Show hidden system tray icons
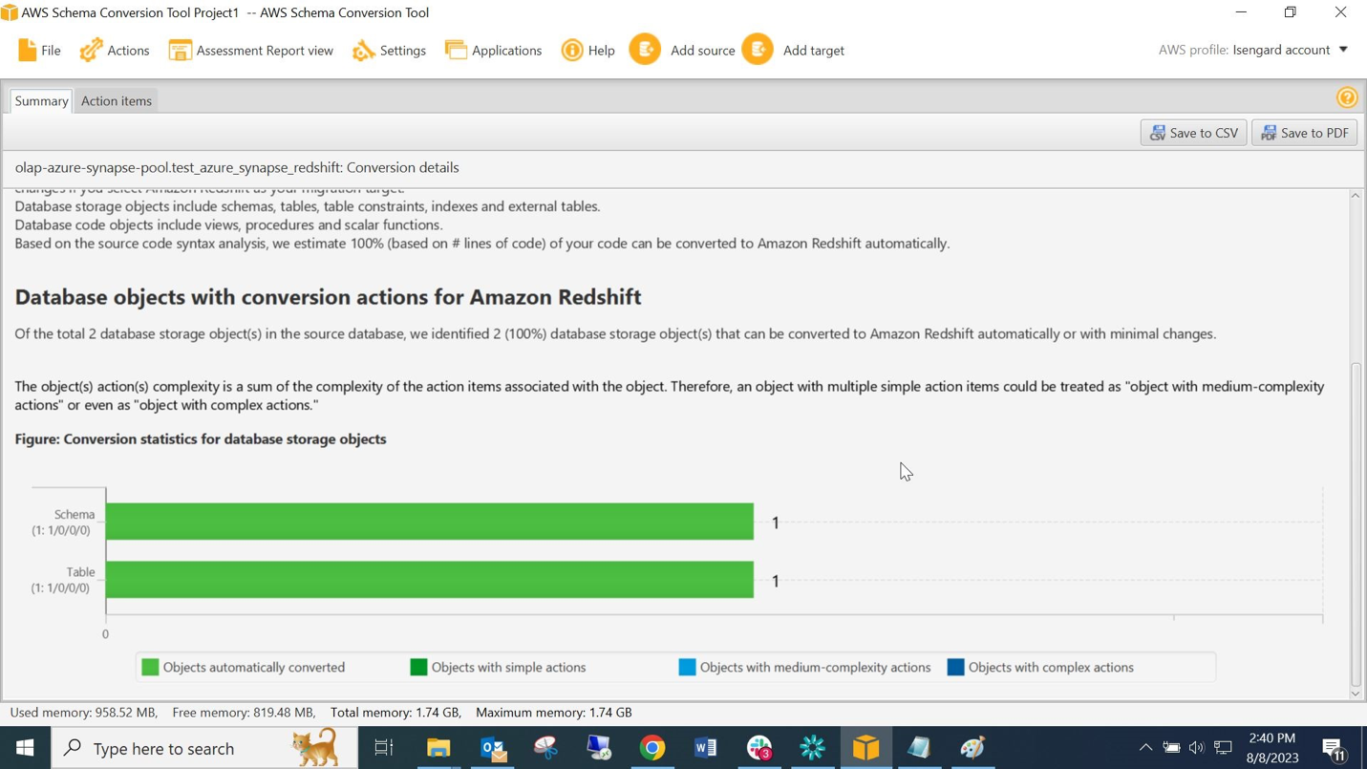The image size is (1367, 769). (1145, 748)
